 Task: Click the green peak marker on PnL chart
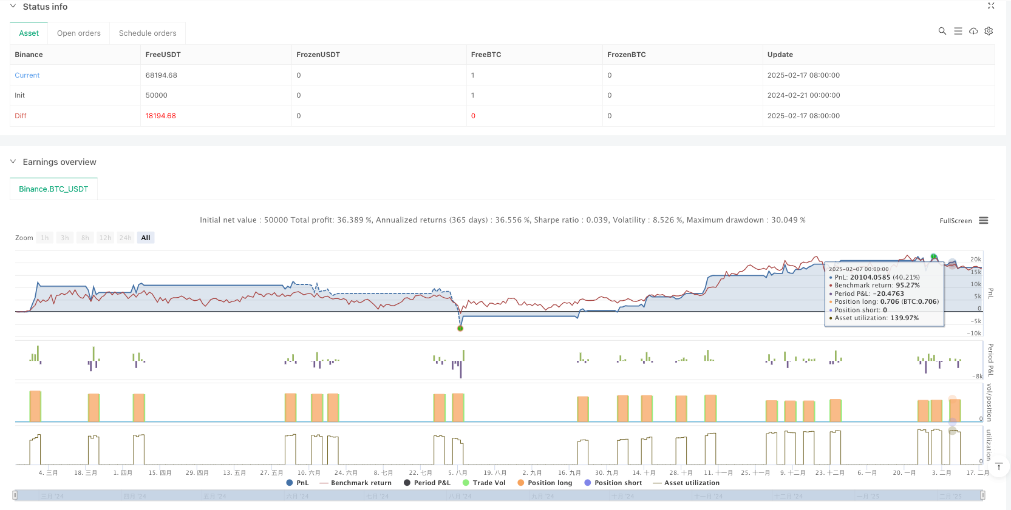(x=934, y=257)
